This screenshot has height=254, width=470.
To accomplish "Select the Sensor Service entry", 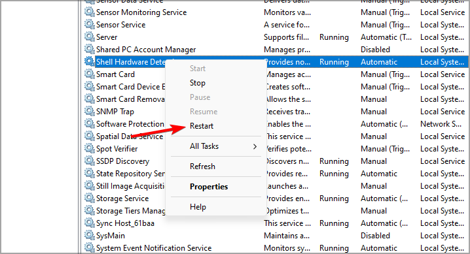I will [121, 25].
